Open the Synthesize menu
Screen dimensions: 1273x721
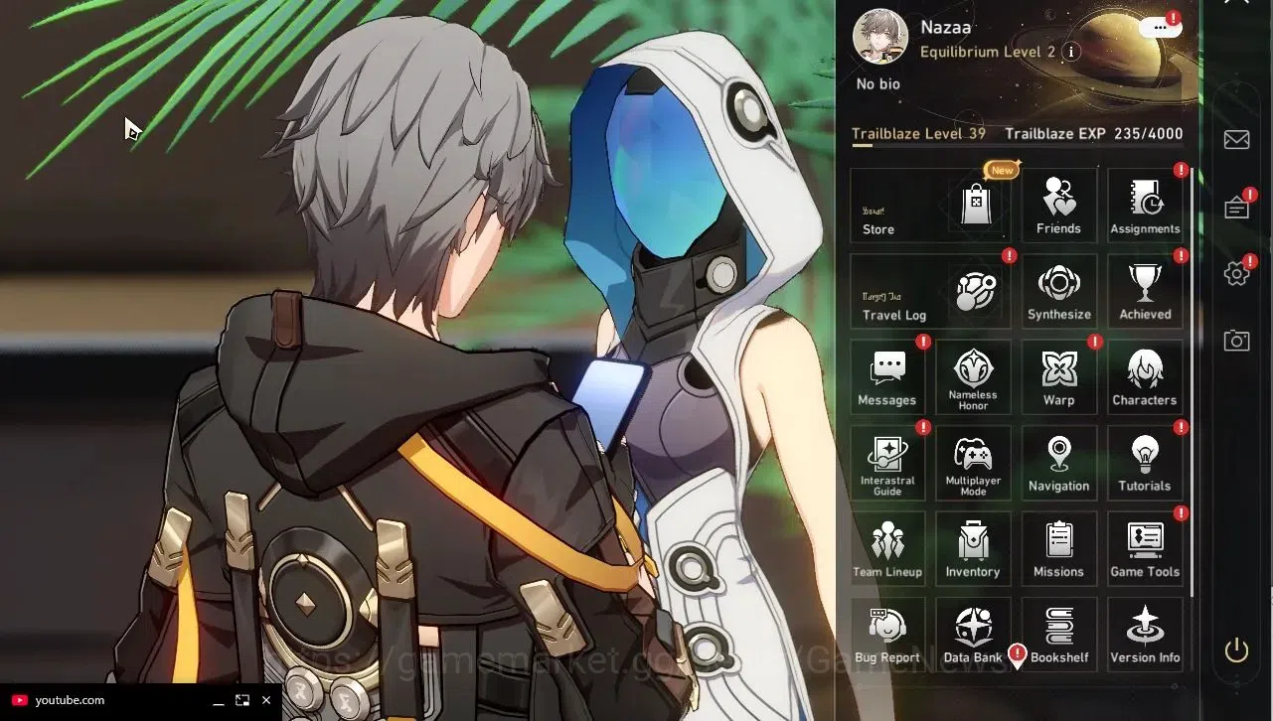pyautogui.click(x=1059, y=291)
